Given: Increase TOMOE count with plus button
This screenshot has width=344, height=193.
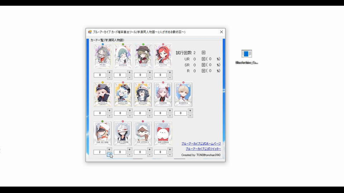Looking at the screenshot, I should pyautogui.click(x=170, y=111).
